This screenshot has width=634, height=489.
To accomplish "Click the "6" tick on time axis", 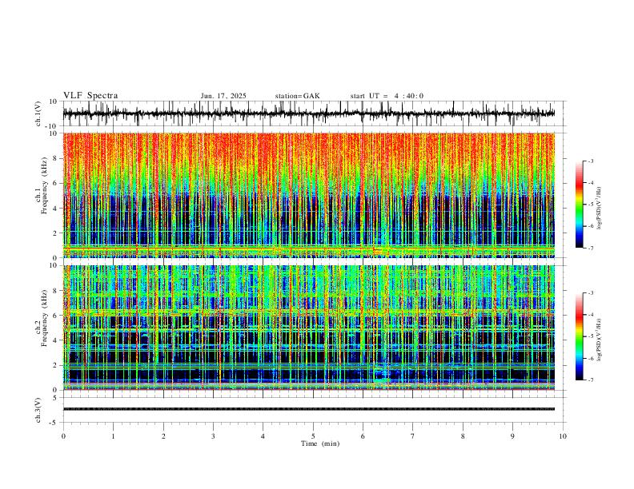I will tap(363, 436).
